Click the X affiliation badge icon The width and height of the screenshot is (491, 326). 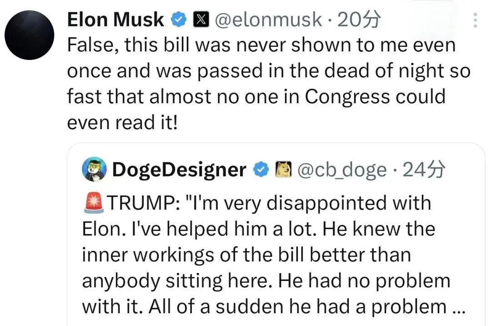(x=201, y=20)
